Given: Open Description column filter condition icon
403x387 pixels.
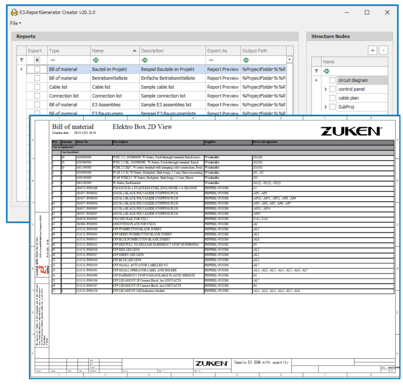Looking at the screenshot, I should pyautogui.click(x=144, y=60).
